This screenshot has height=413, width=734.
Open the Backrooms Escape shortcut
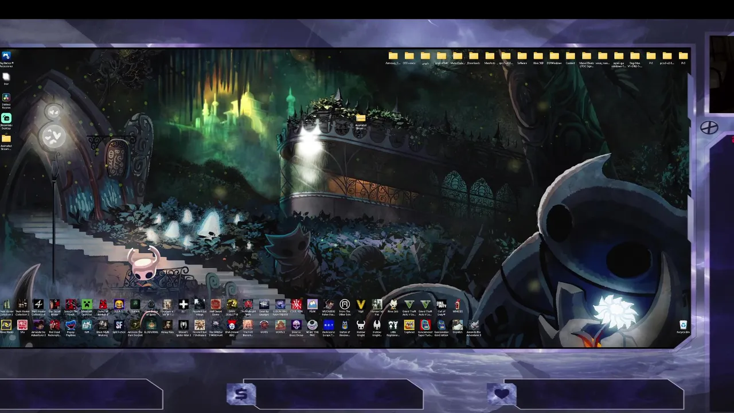[x=329, y=328]
